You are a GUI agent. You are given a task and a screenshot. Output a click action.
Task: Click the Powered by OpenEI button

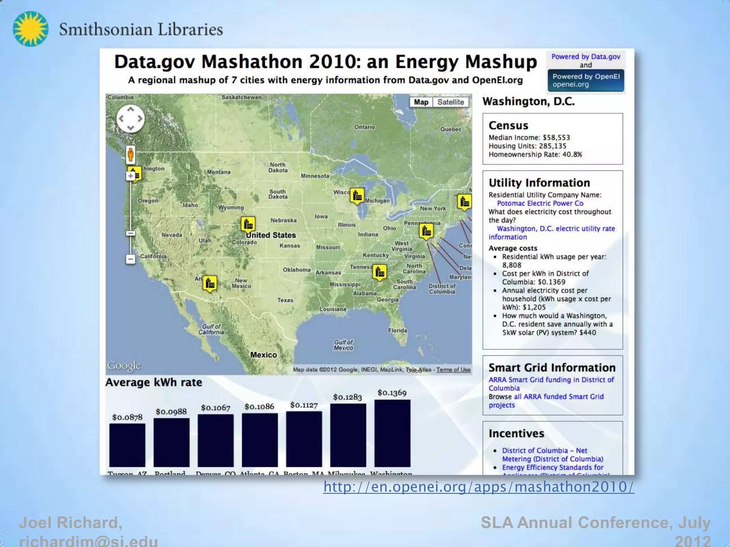[586, 80]
